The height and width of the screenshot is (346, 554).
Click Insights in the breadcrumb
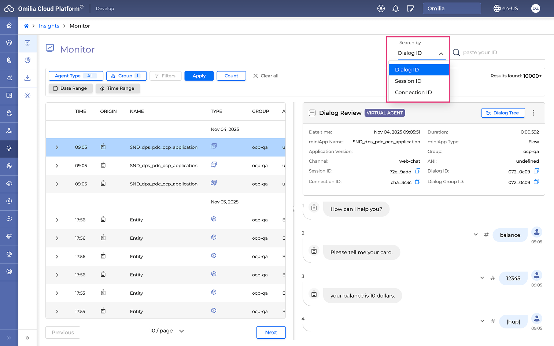49,26
